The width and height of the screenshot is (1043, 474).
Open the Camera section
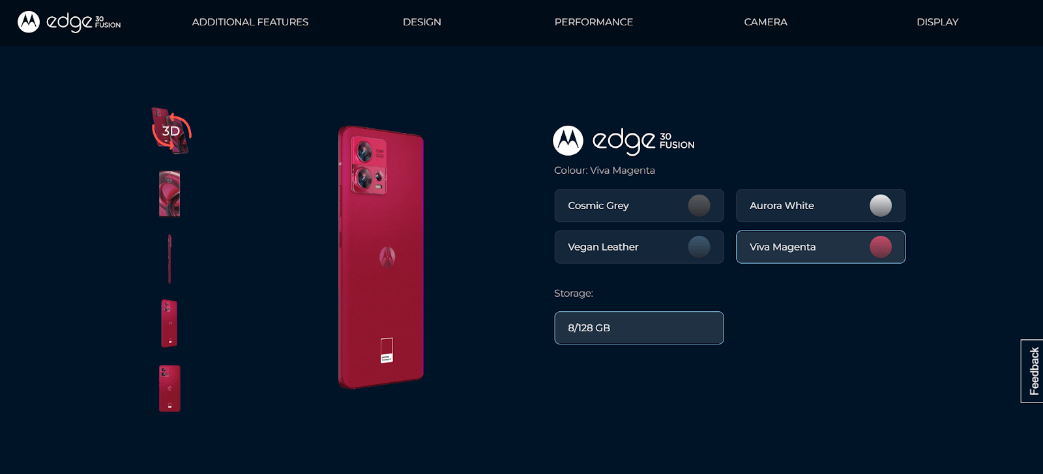pos(766,22)
